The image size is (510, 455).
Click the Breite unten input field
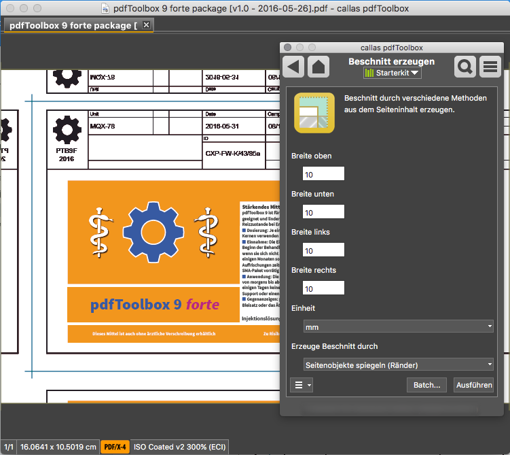click(x=323, y=212)
